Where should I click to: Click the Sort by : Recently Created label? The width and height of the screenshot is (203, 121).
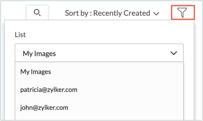[107, 13]
